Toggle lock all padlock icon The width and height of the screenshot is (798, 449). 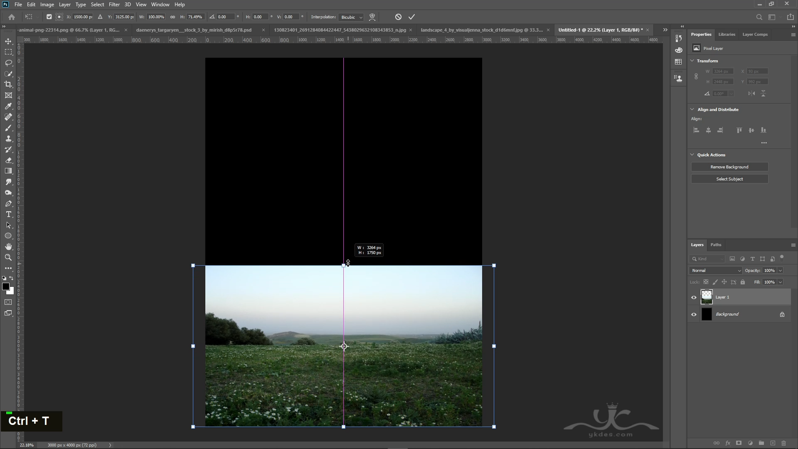[743, 282]
